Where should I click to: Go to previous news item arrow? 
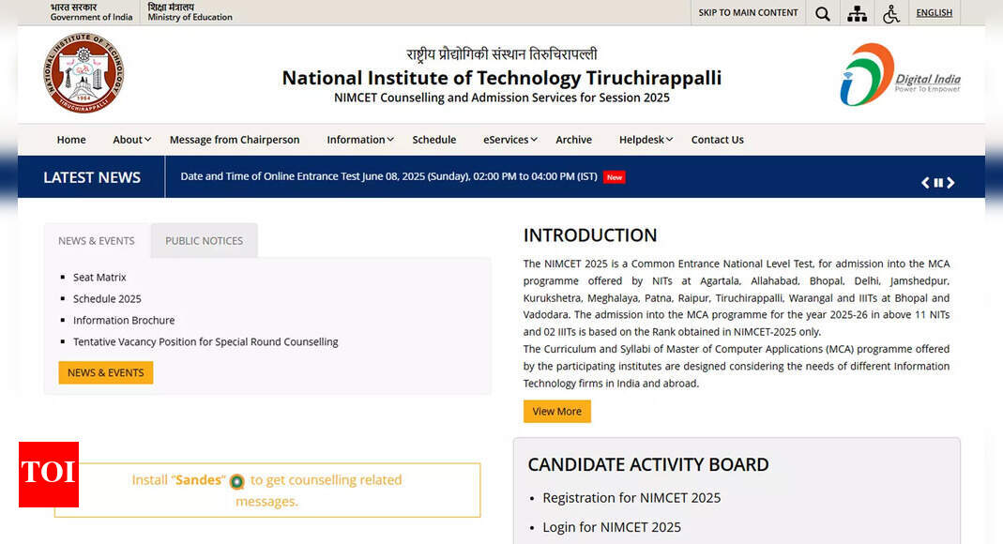point(925,183)
